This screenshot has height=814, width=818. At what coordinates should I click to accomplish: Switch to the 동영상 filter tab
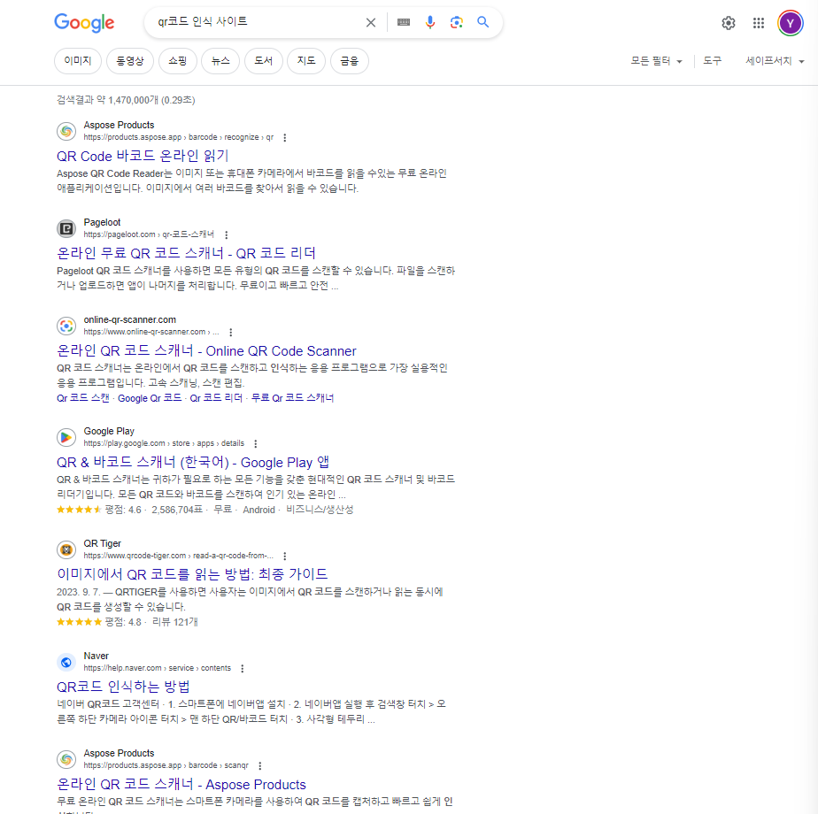130,61
